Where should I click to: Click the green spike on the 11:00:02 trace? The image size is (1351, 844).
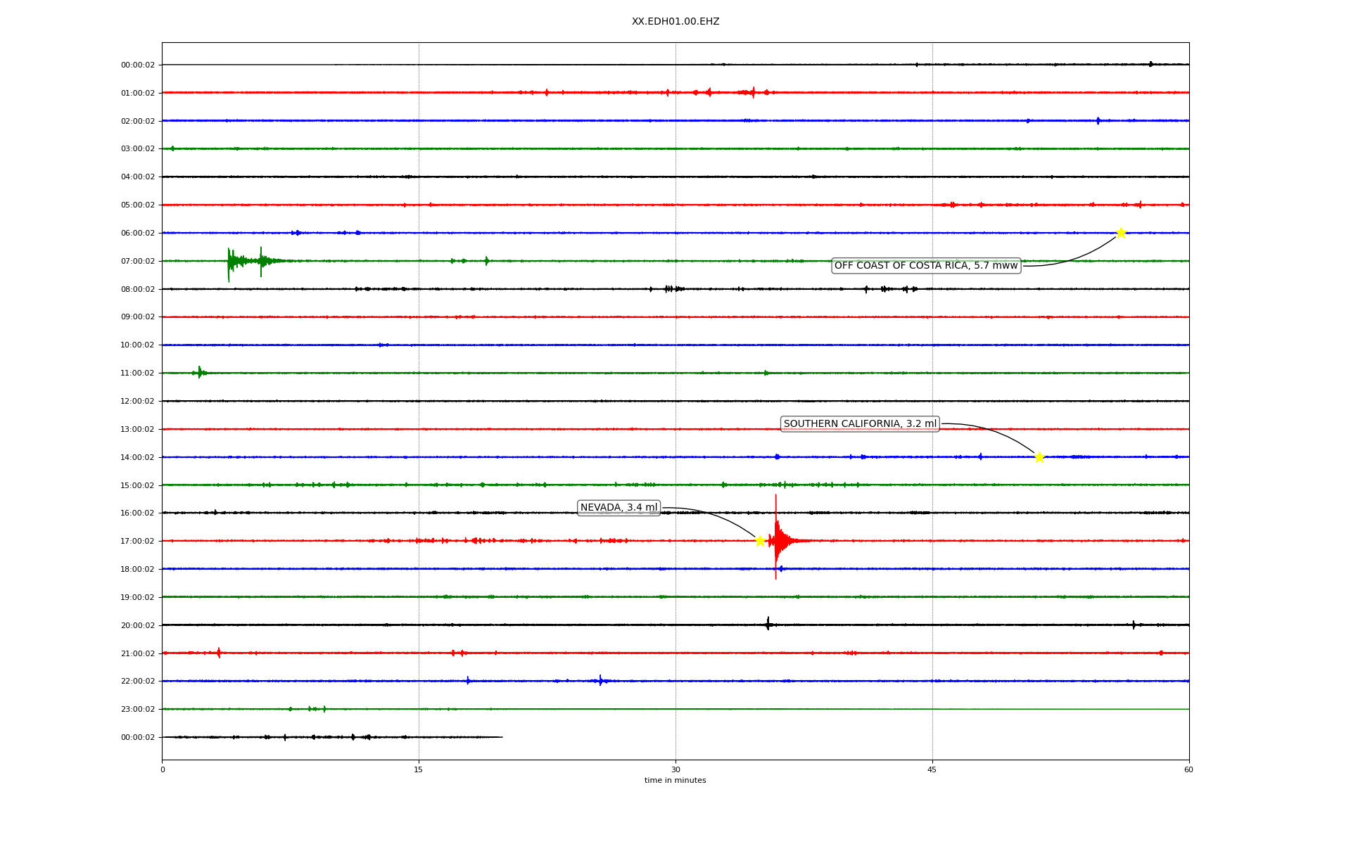pyautogui.click(x=200, y=372)
